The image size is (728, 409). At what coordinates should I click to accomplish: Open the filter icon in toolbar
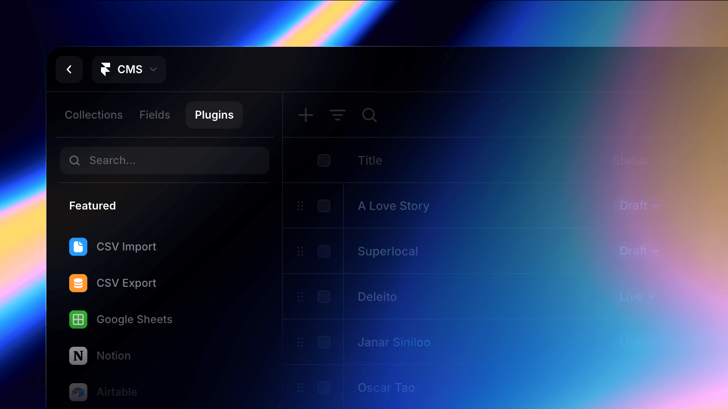[x=338, y=115]
